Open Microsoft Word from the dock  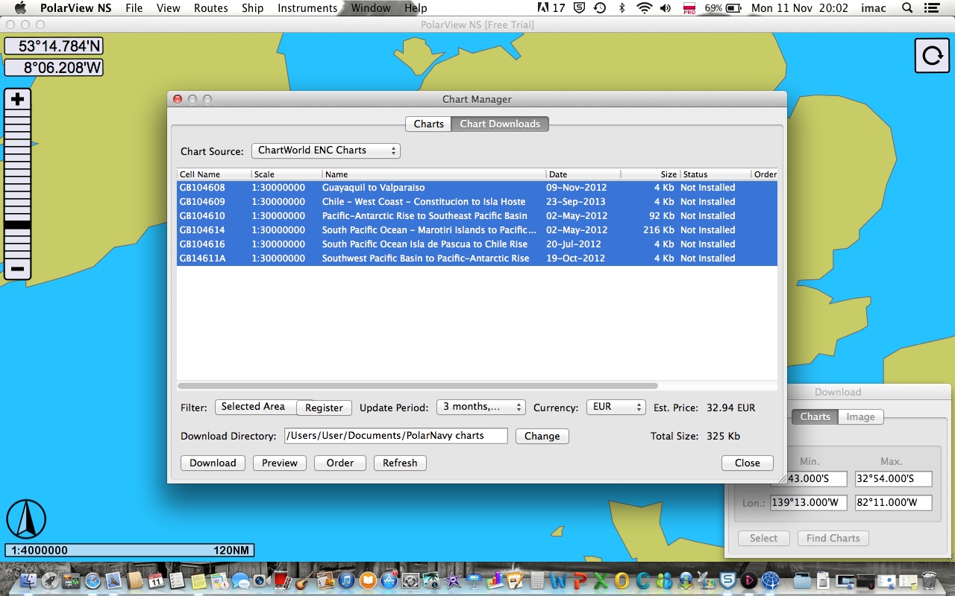(x=558, y=580)
